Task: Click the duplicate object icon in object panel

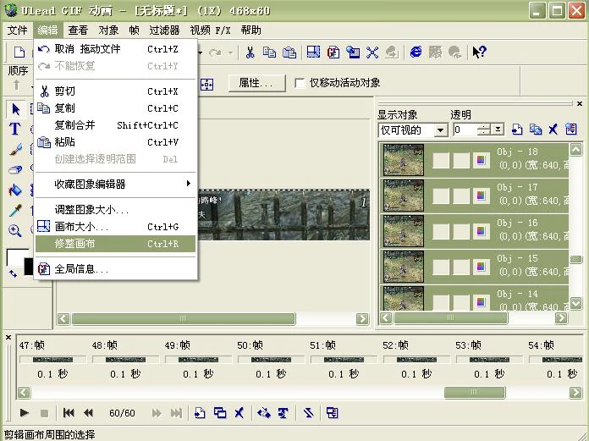Action: tap(536, 130)
